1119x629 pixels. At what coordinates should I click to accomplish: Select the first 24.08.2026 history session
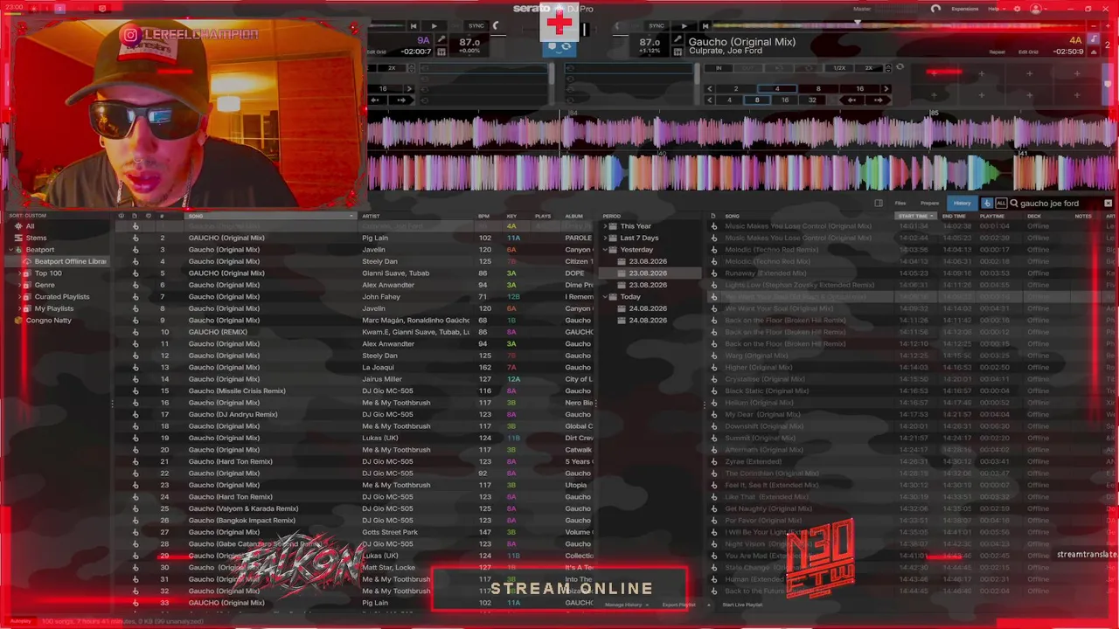pyautogui.click(x=648, y=308)
